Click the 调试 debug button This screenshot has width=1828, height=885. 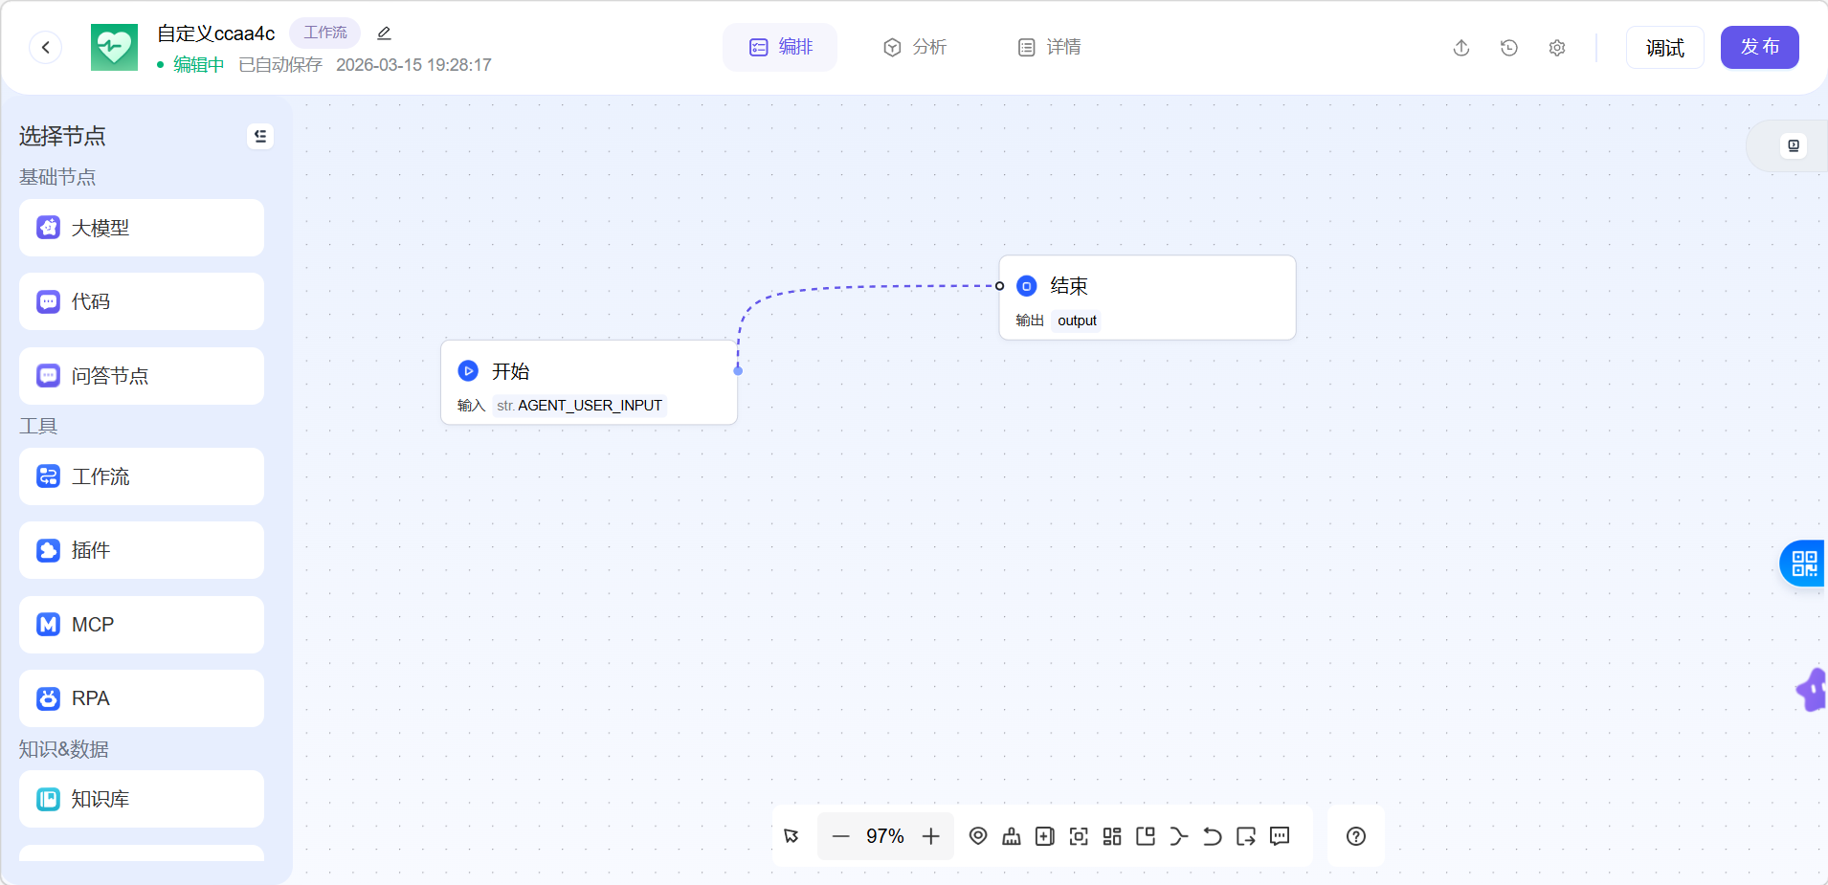pyautogui.click(x=1664, y=48)
